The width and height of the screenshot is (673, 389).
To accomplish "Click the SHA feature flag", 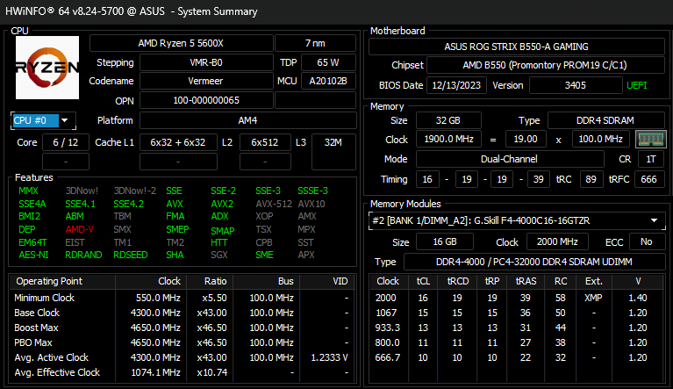I will [175, 255].
